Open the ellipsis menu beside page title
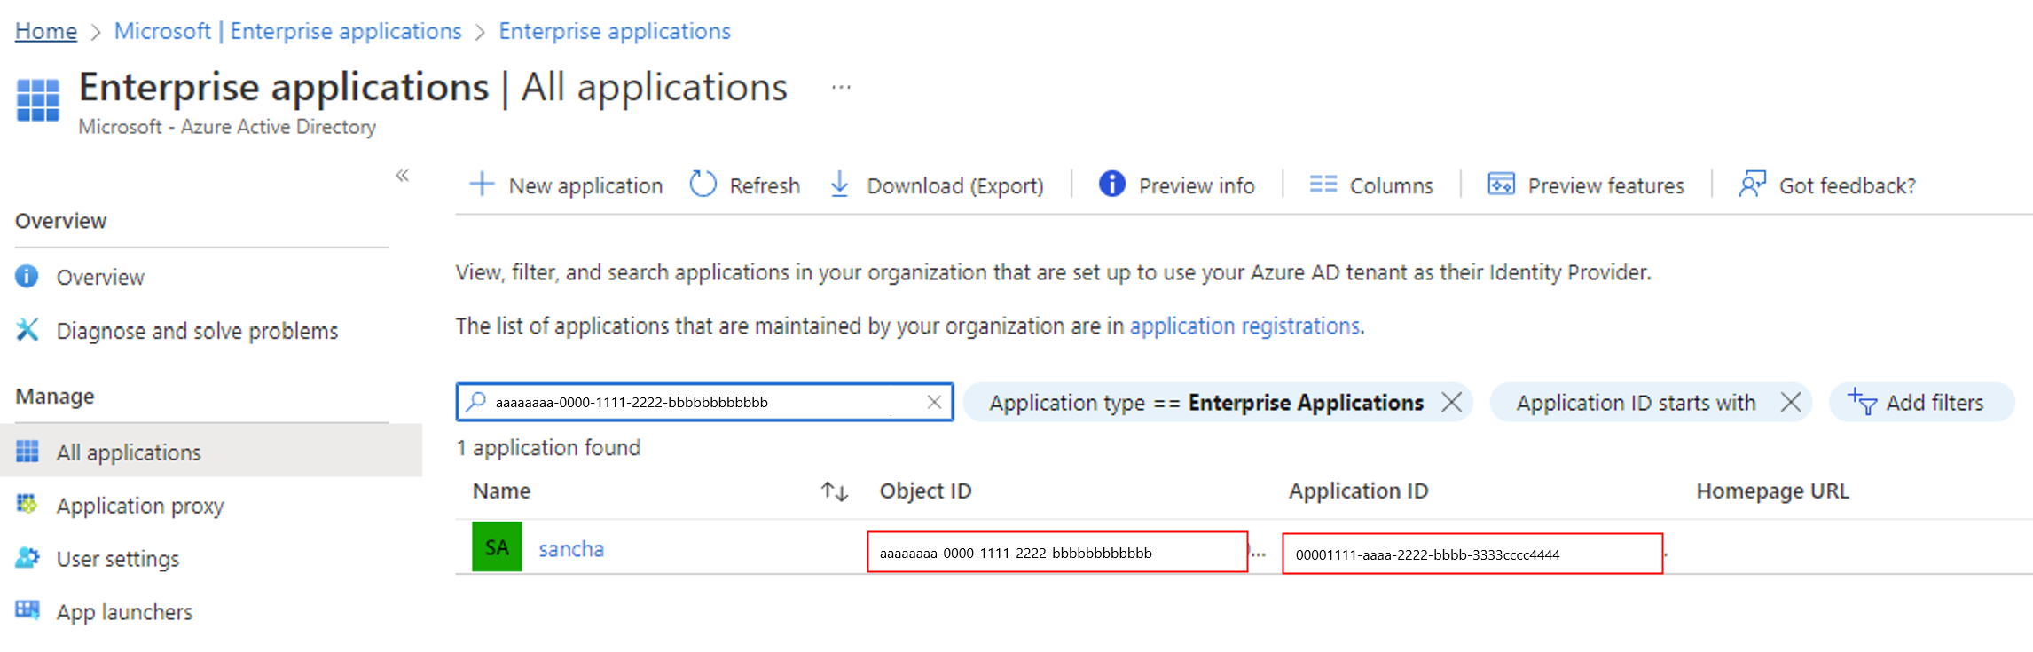 pyautogui.click(x=841, y=88)
